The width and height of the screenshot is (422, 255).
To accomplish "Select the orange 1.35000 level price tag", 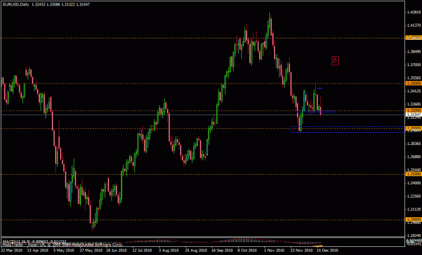I will click(x=413, y=84).
